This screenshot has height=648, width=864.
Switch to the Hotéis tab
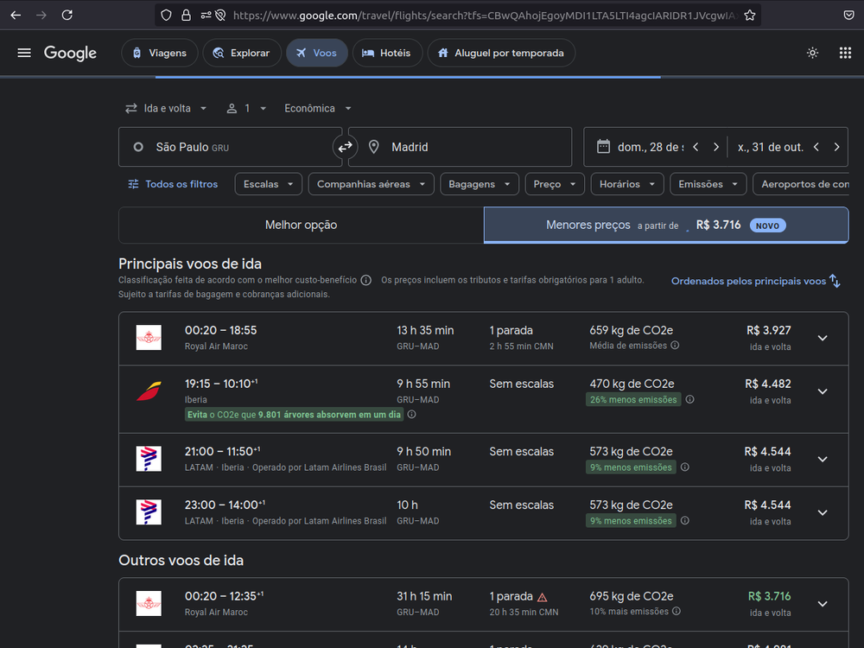click(386, 53)
